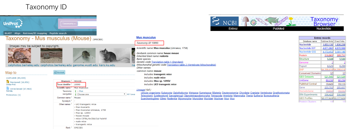Click the 'All lower' taxonomy link
This screenshot has width=347, height=129.
131,94
